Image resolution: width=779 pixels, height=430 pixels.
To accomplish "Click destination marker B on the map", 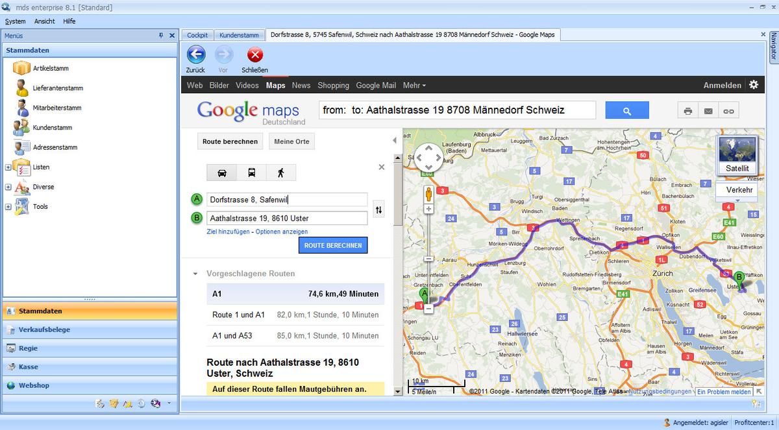I will [739, 279].
